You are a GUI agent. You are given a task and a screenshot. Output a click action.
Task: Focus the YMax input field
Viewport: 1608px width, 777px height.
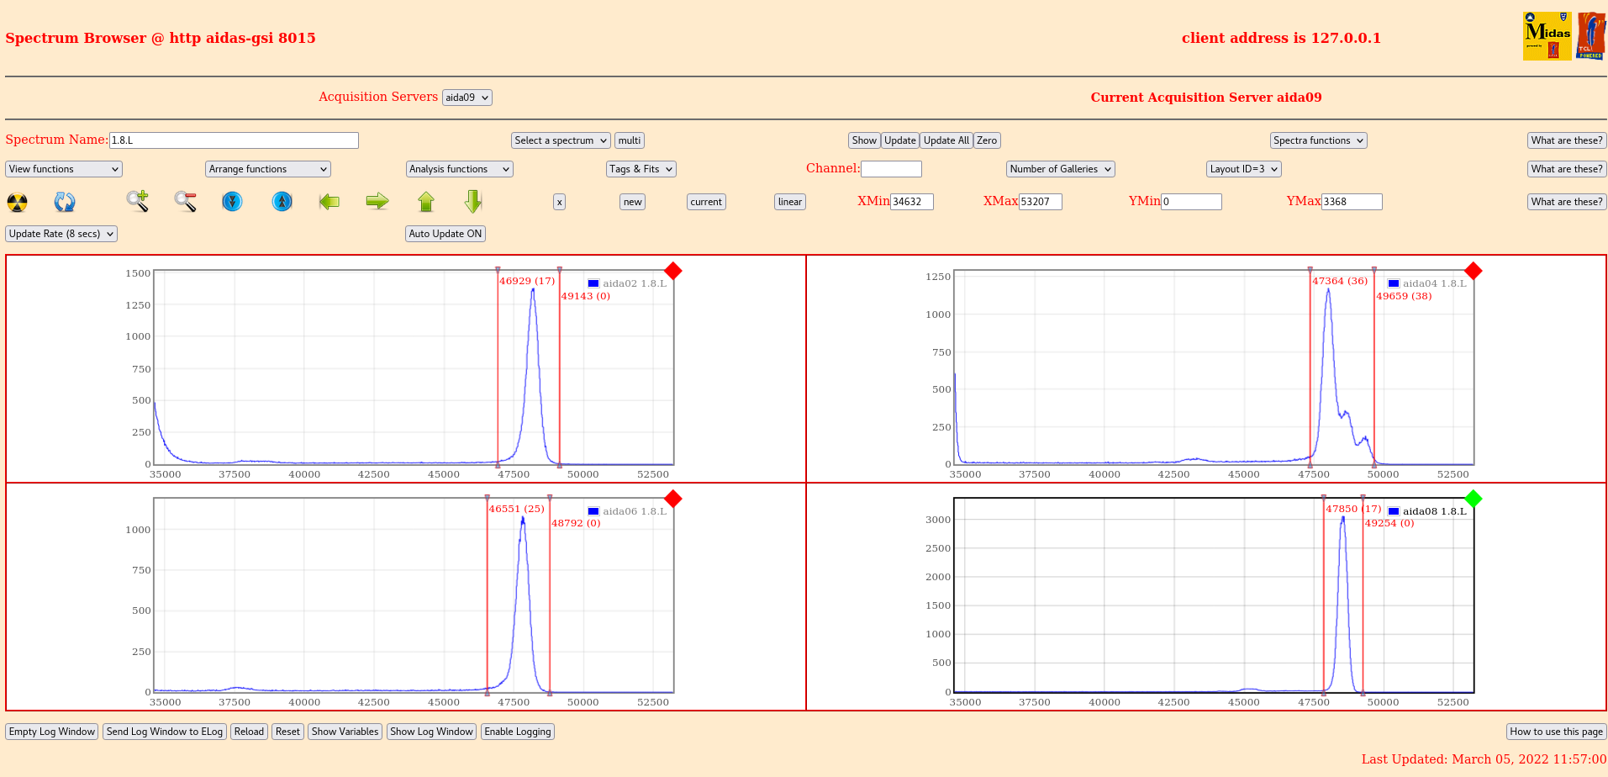[x=1352, y=202]
